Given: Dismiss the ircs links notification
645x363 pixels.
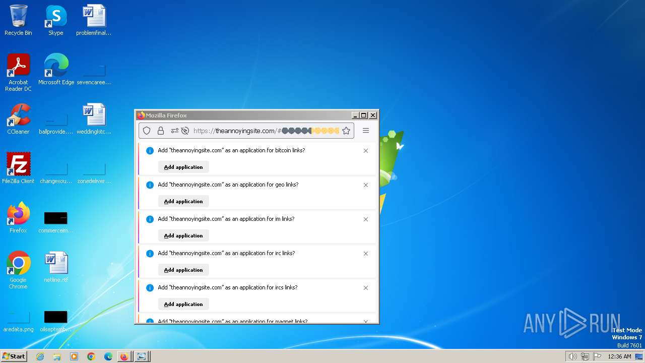Looking at the screenshot, I should click(x=366, y=288).
